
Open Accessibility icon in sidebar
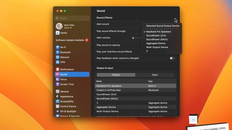[x=58, y=101]
